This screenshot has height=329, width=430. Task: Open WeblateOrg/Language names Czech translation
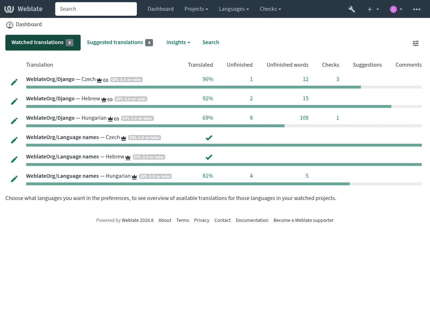(73, 137)
